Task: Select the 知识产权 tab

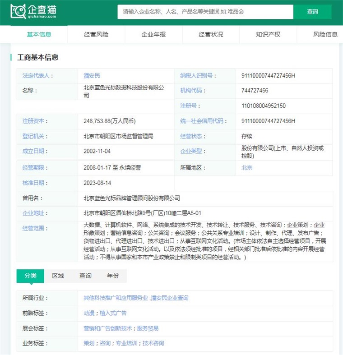Action: [x=268, y=34]
